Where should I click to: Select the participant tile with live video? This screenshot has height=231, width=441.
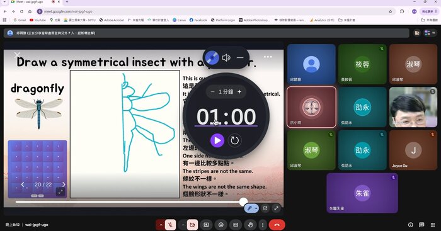(x=413, y=107)
